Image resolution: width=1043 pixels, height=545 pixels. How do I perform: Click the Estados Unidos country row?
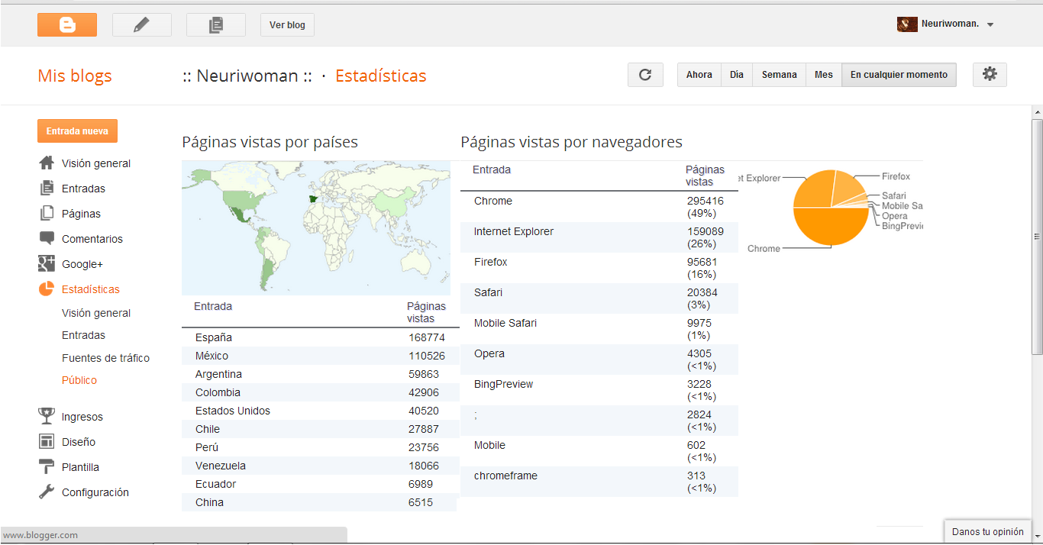point(320,411)
